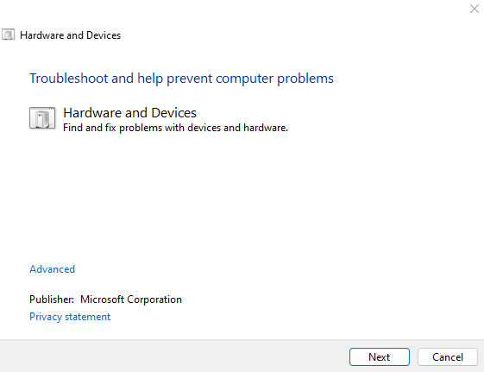Click the large Hardware and Devices troubleshooter icon
Viewport: 484px width, 372px height.
(x=42, y=117)
